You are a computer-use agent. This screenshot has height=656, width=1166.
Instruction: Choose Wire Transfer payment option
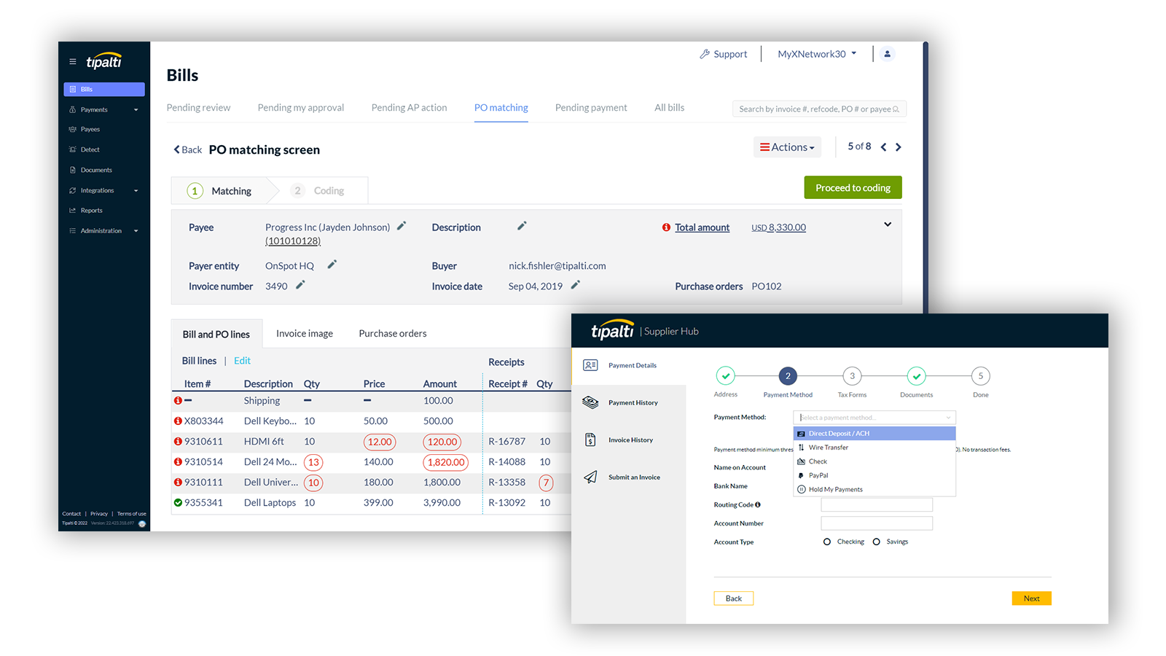pos(874,448)
